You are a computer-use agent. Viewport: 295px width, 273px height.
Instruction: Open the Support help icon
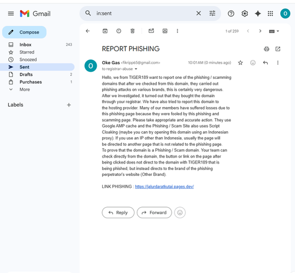click(x=231, y=14)
